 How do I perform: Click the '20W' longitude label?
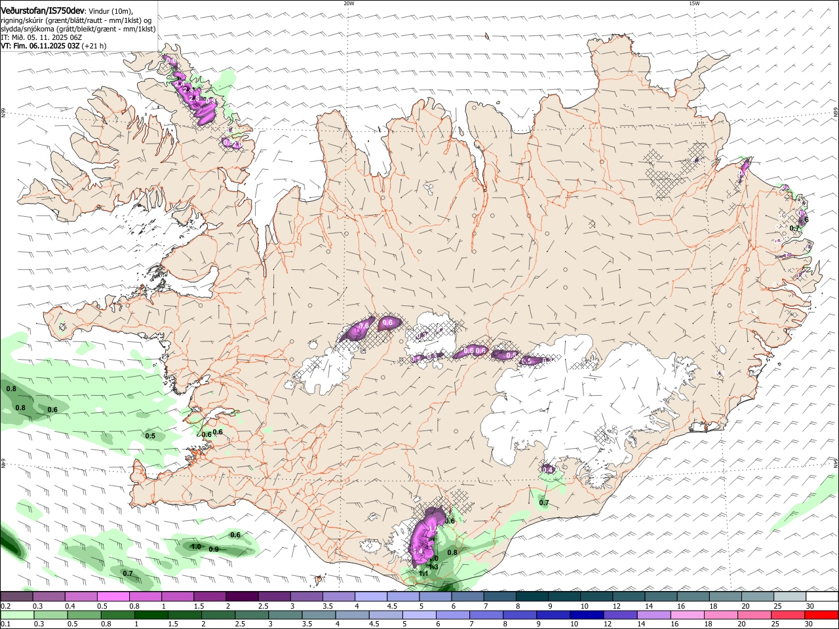tap(349, 3)
